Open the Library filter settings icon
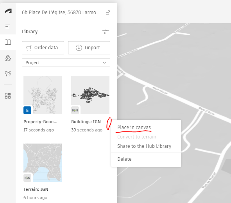The height and width of the screenshot is (203, 231). pyautogui.click(x=106, y=32)
